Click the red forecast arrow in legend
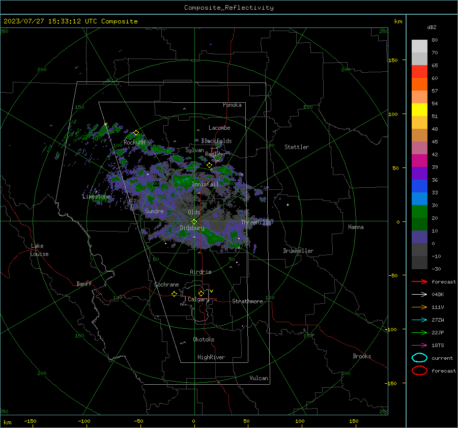458x428 pixels. point(419,281)
